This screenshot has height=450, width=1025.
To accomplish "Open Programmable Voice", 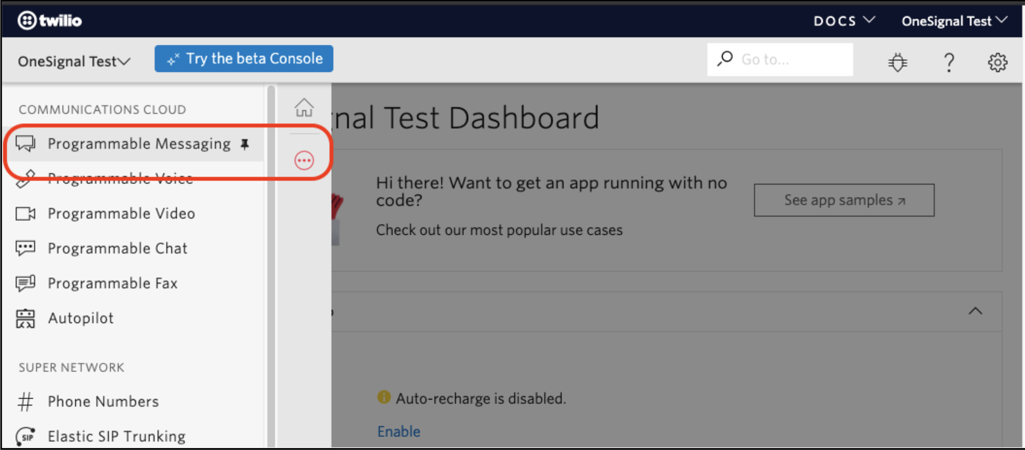I will click(x=121, y=178).
